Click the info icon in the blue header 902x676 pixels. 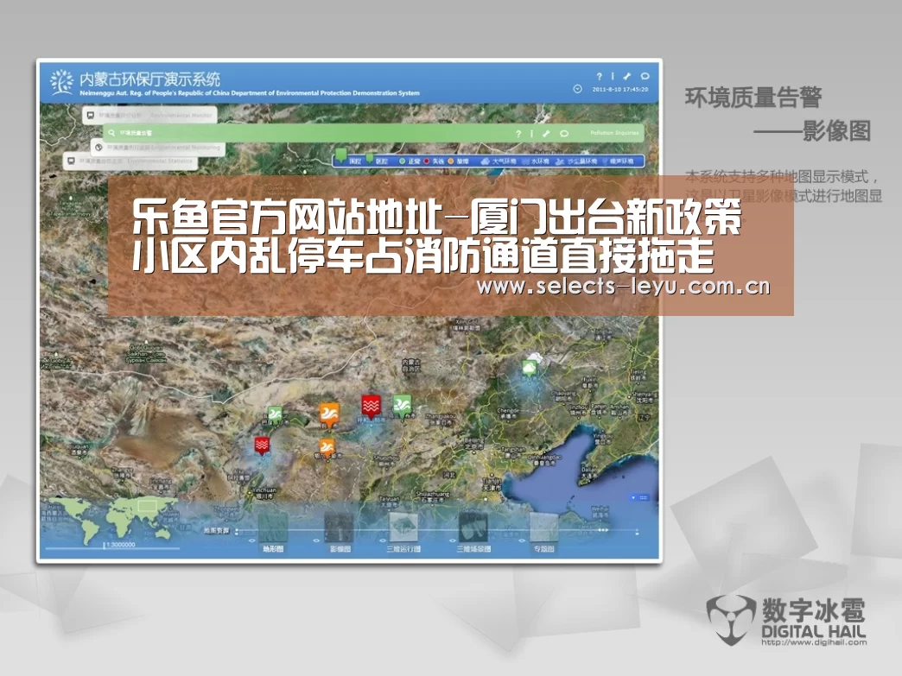point(613,76)
